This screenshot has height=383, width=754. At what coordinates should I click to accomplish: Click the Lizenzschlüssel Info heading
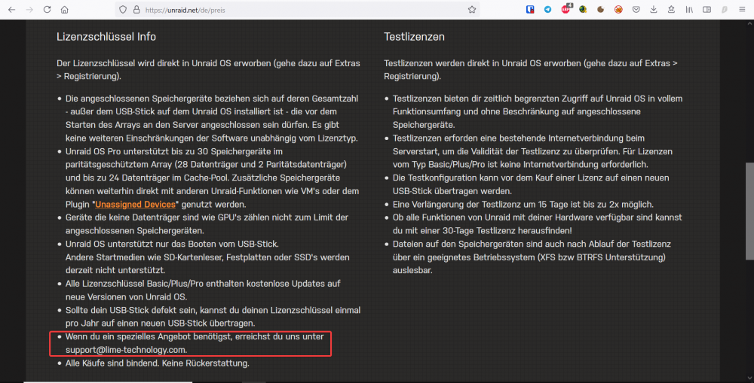pyautogui.click(x=106, y=37)
